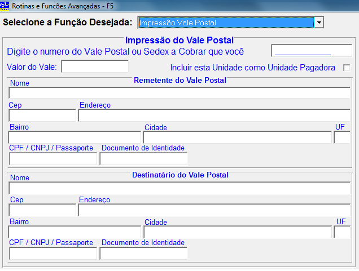The height and width of the screenshot is (271, 359).
Task: Click the 'Destinatário do Vale Postal' group title
Action: [180, 175]
